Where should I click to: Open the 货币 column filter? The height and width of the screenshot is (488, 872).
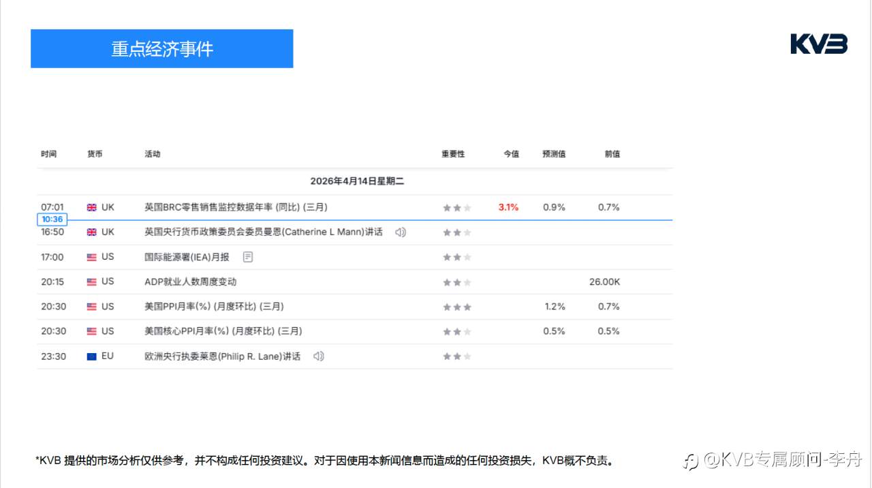point(95,153)
